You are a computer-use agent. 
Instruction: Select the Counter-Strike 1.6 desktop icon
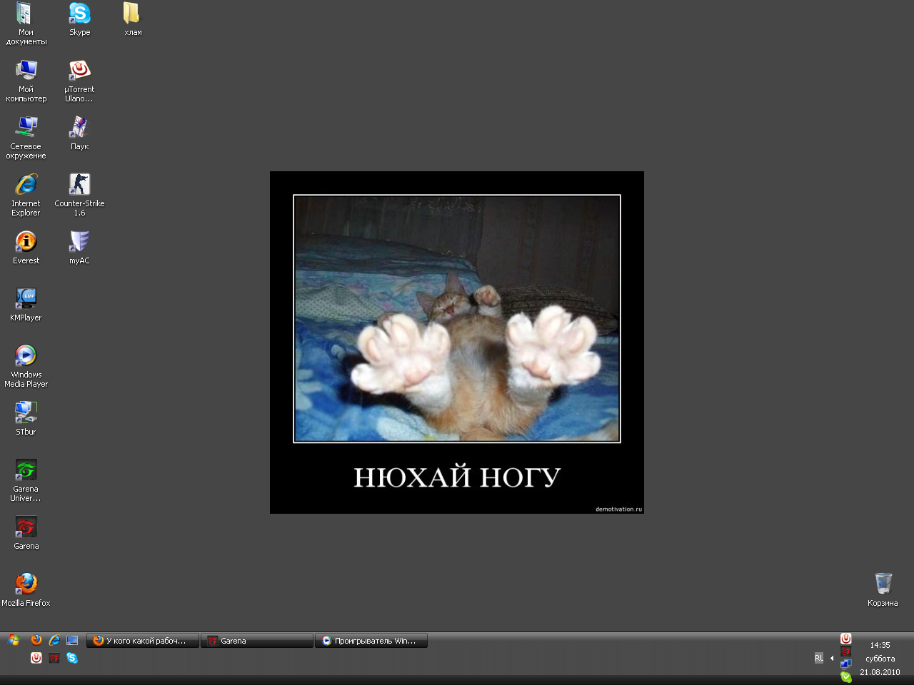(79, 185)
